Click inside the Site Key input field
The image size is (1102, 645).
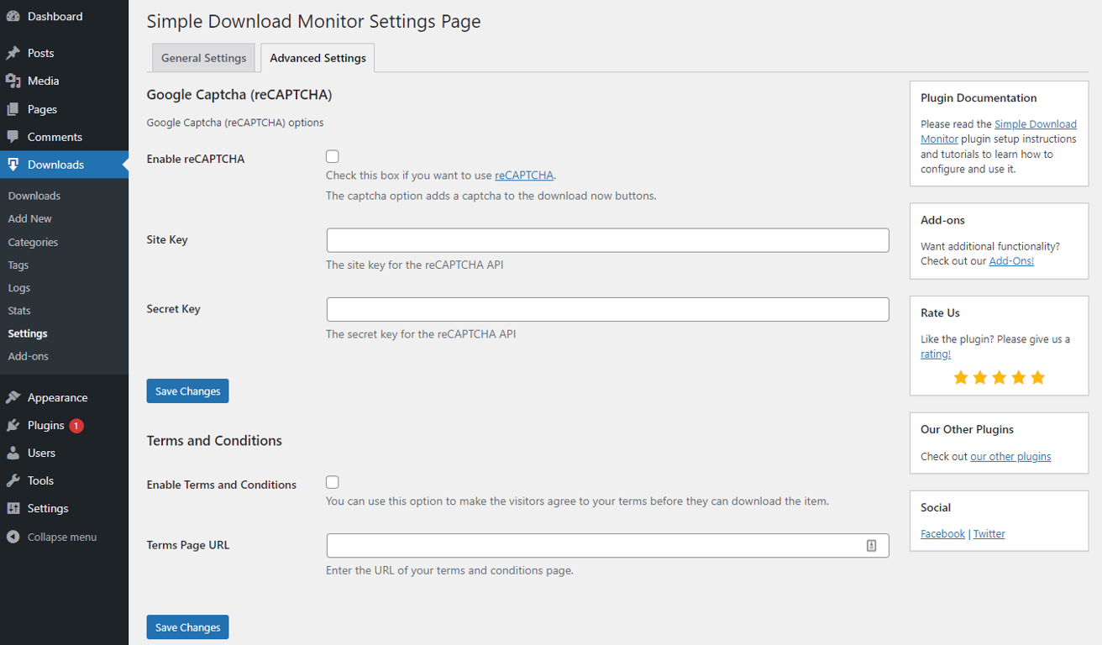click(x=607, y=239)
